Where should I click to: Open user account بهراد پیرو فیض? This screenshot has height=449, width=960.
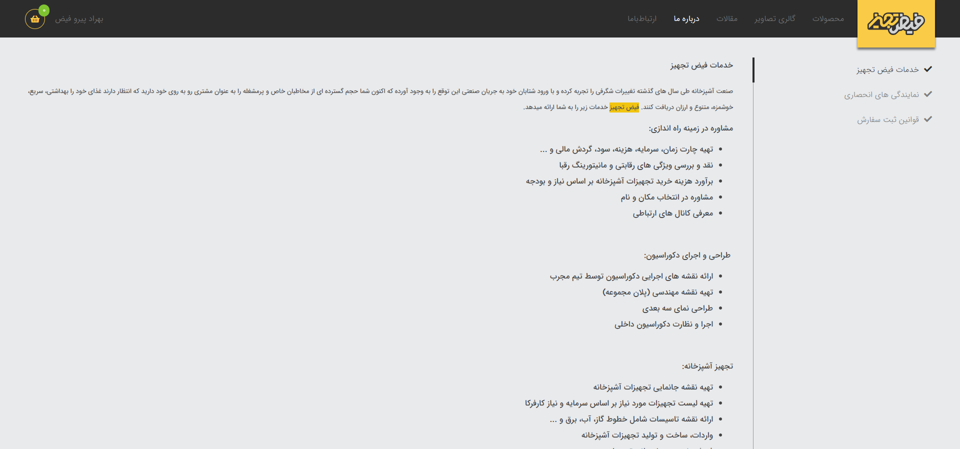pyautogui.click(x=79, y=19)
